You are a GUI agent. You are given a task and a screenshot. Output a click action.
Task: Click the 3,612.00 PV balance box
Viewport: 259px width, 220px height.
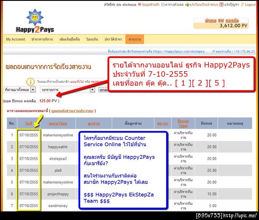coord(221,23)
